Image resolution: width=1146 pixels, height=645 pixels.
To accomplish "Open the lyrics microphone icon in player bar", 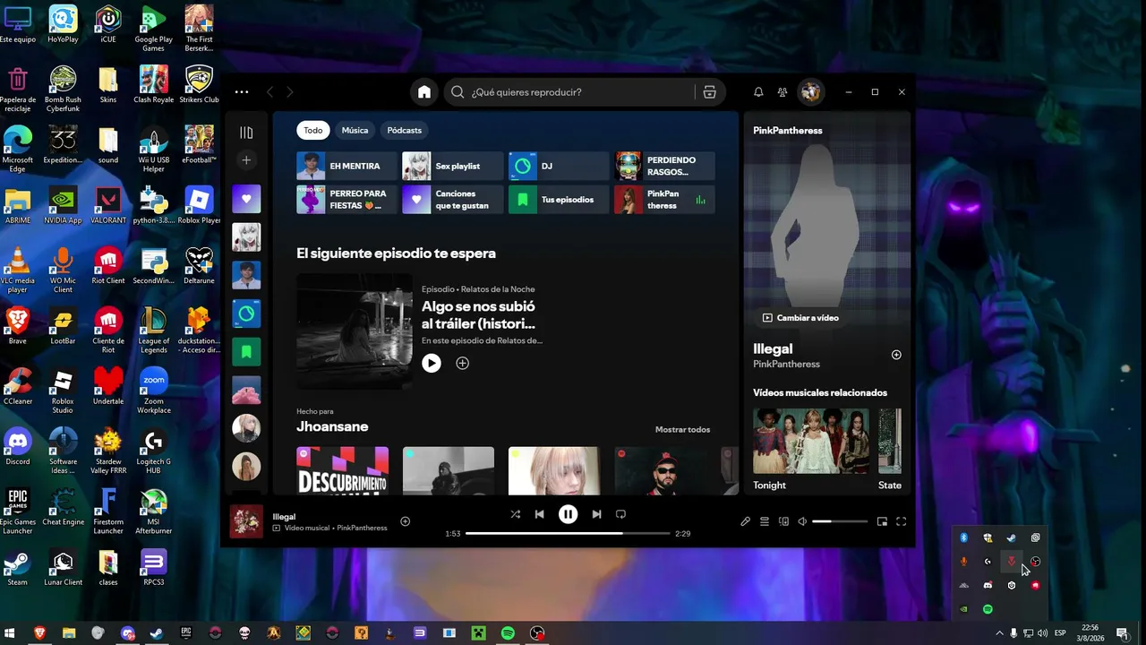I will coord(745,521).
